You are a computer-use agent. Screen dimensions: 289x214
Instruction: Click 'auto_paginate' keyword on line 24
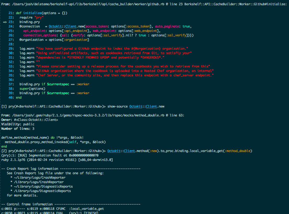(167, 26)
